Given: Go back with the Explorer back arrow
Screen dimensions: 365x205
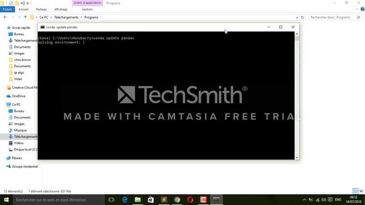Looking at the screenshot, I should pyautogui.click(x=5, y=17).
